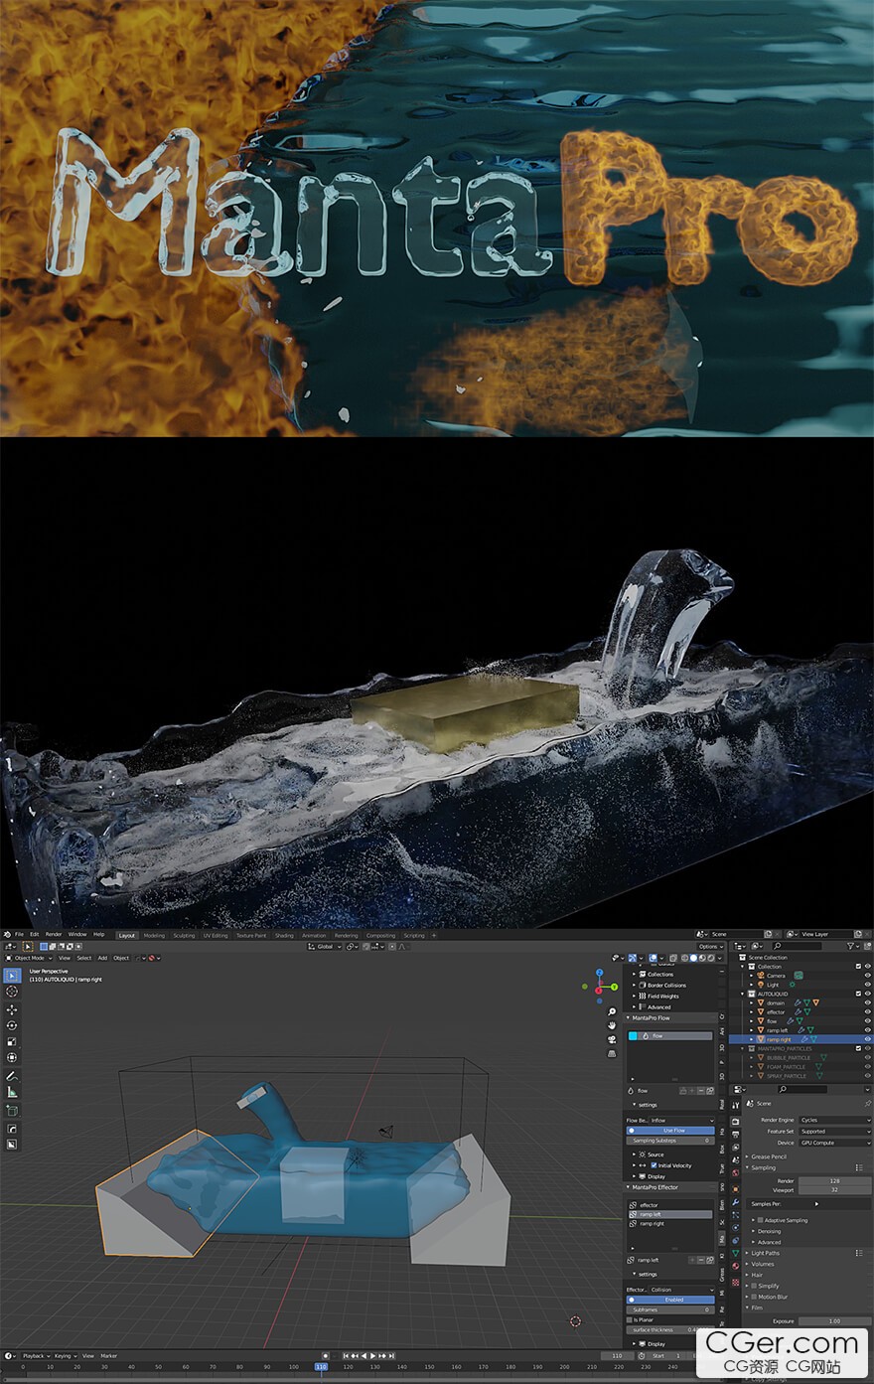
Task: Open the Texture checker properties tab
Action: [735, 1283]
